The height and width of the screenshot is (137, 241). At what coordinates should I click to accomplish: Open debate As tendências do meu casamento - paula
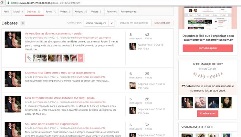[x=53, y=33]
